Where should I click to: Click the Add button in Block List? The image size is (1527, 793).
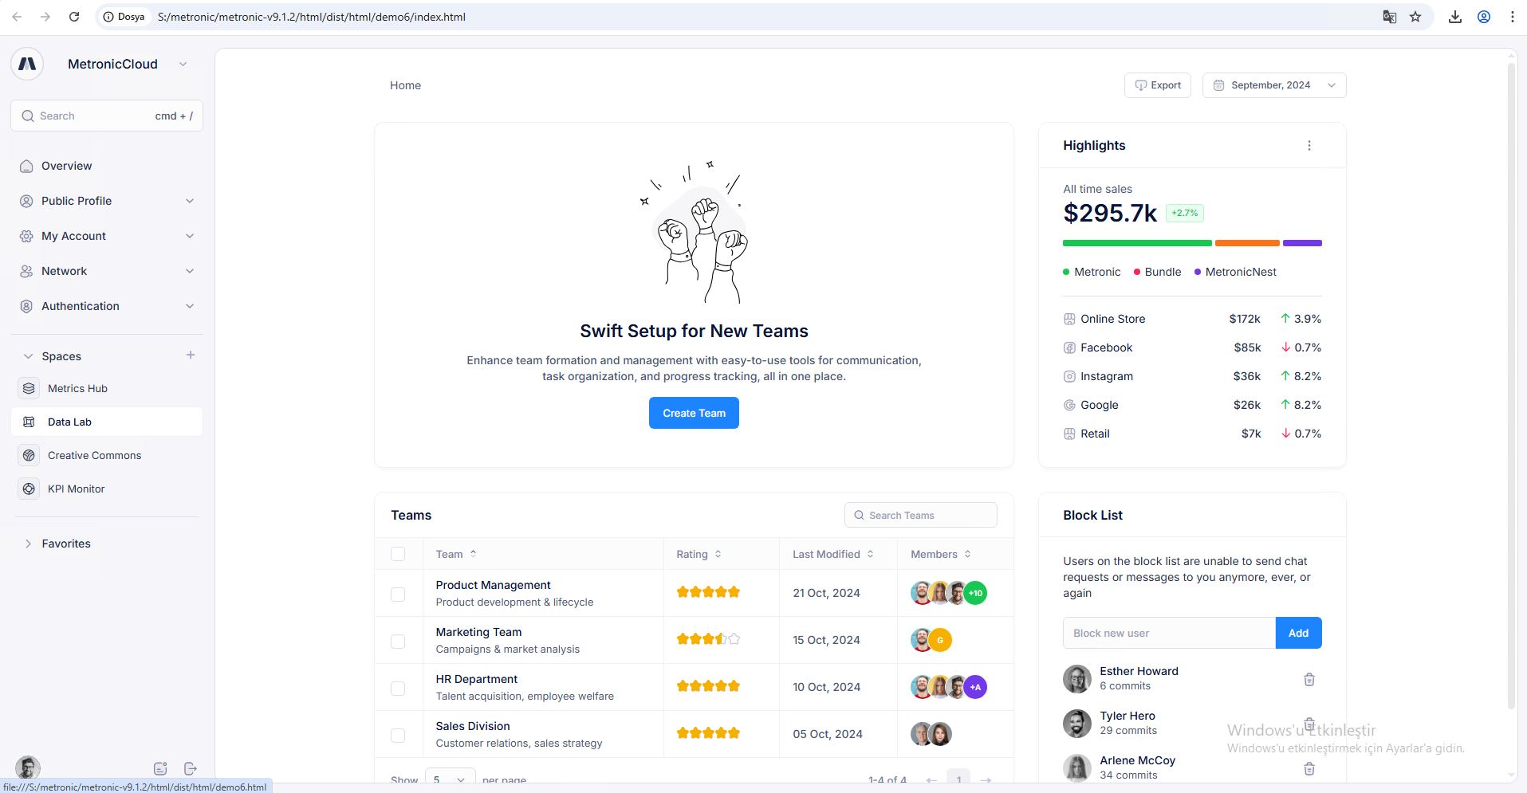tap(1297, 633)
